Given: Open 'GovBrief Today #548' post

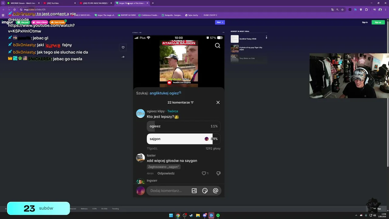Looking at the screenshot, I should pyautogui.click(x=248, y=39).
